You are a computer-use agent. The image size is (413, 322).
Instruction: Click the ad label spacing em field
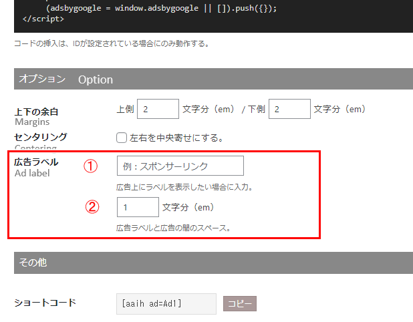(x=138, y=207)
